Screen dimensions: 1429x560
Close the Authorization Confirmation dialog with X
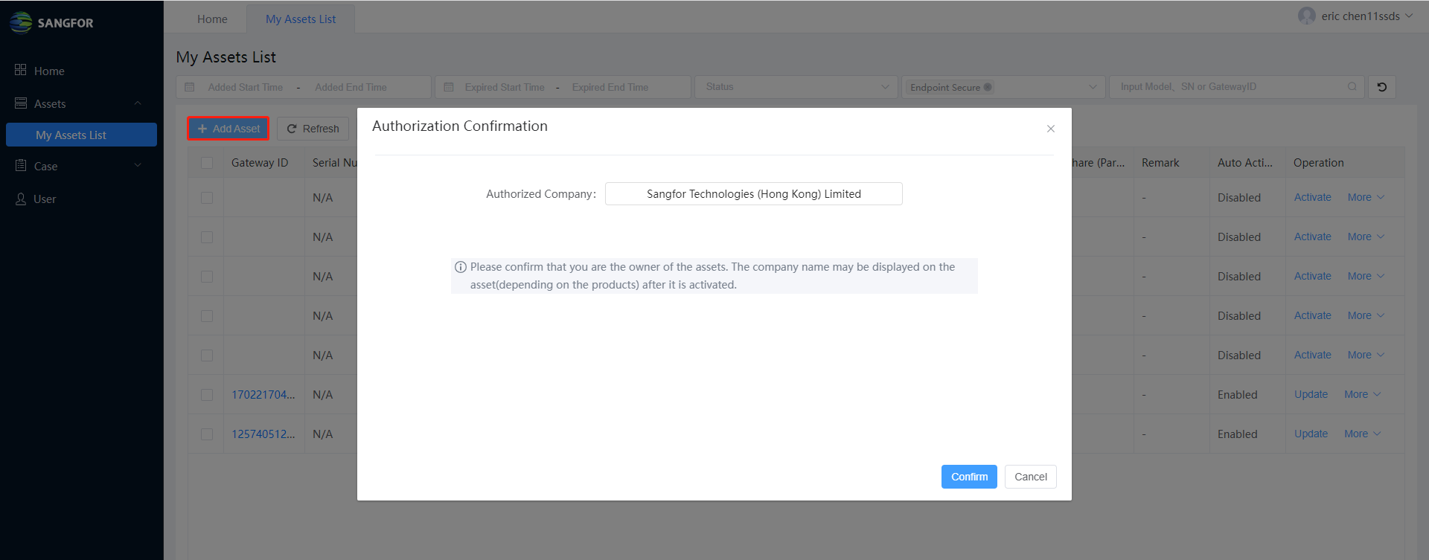(1050, 129)
